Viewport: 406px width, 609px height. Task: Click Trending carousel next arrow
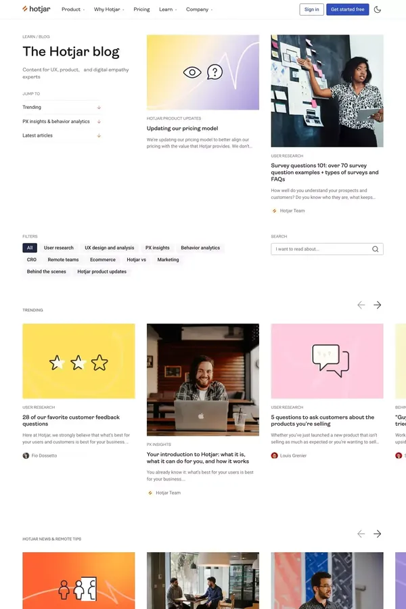pos(378,305)
